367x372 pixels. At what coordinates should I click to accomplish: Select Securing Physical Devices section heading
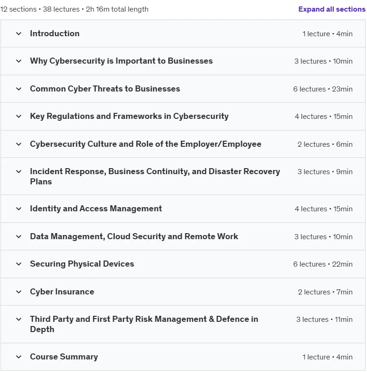82,264
